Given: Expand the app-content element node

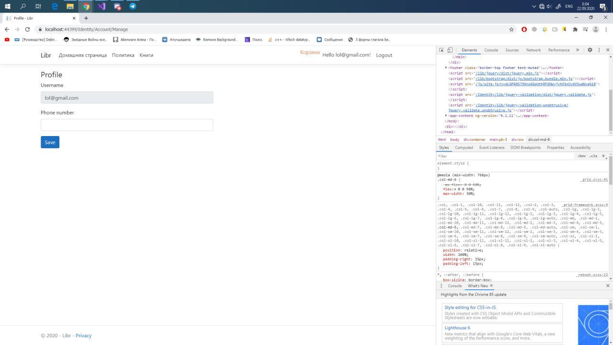Looking at the screenshot, I should pyautogui.click(x=446, y=115).
